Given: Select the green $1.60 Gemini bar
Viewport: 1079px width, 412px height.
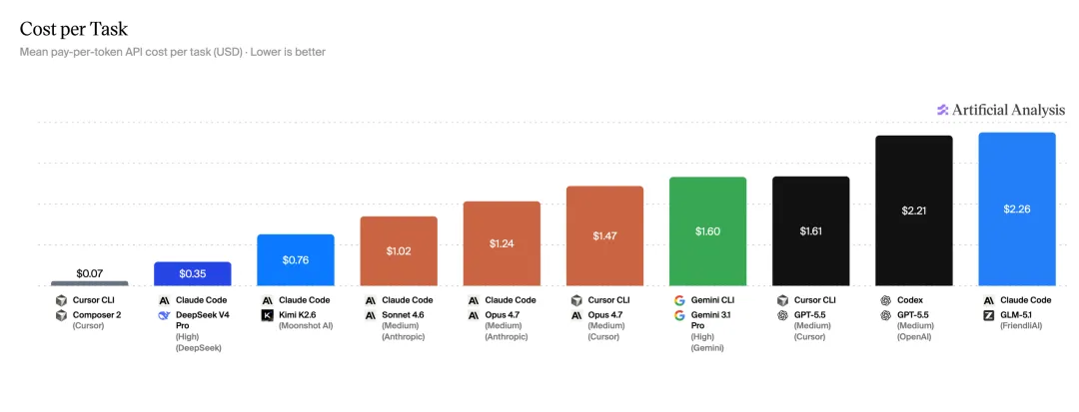Looking at the screenshot, I should tap(708, 231).
